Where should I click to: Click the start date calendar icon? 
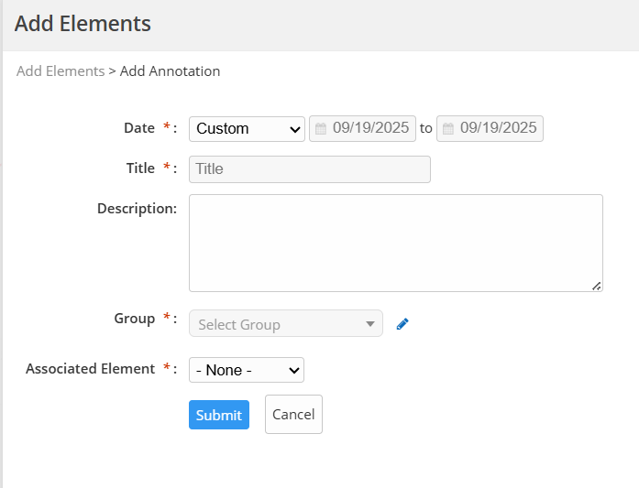[x=321, y=129]
